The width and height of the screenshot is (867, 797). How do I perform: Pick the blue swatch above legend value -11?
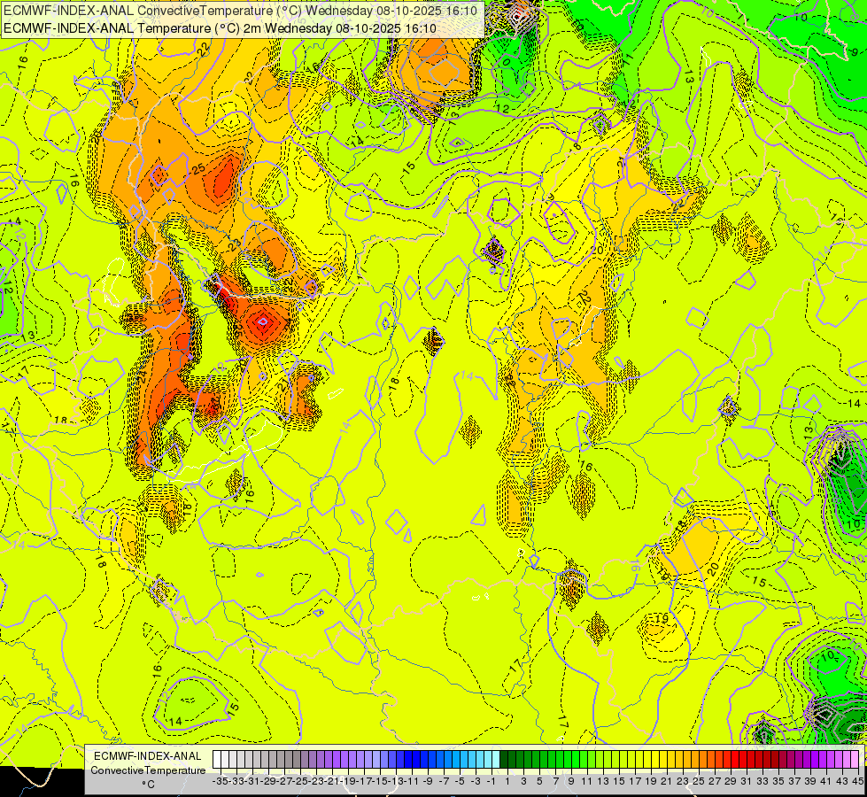[x=408, y=760]
